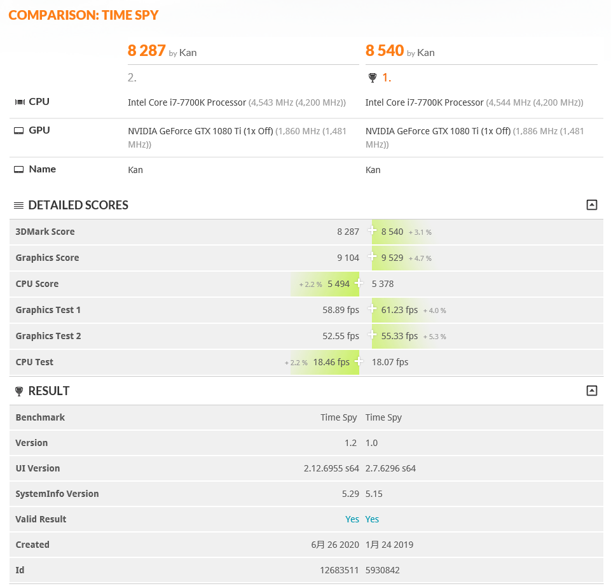Viewport: 611px width, 586px height.
Task: Click the +3.1 % difference label
Action: (420, 232)
